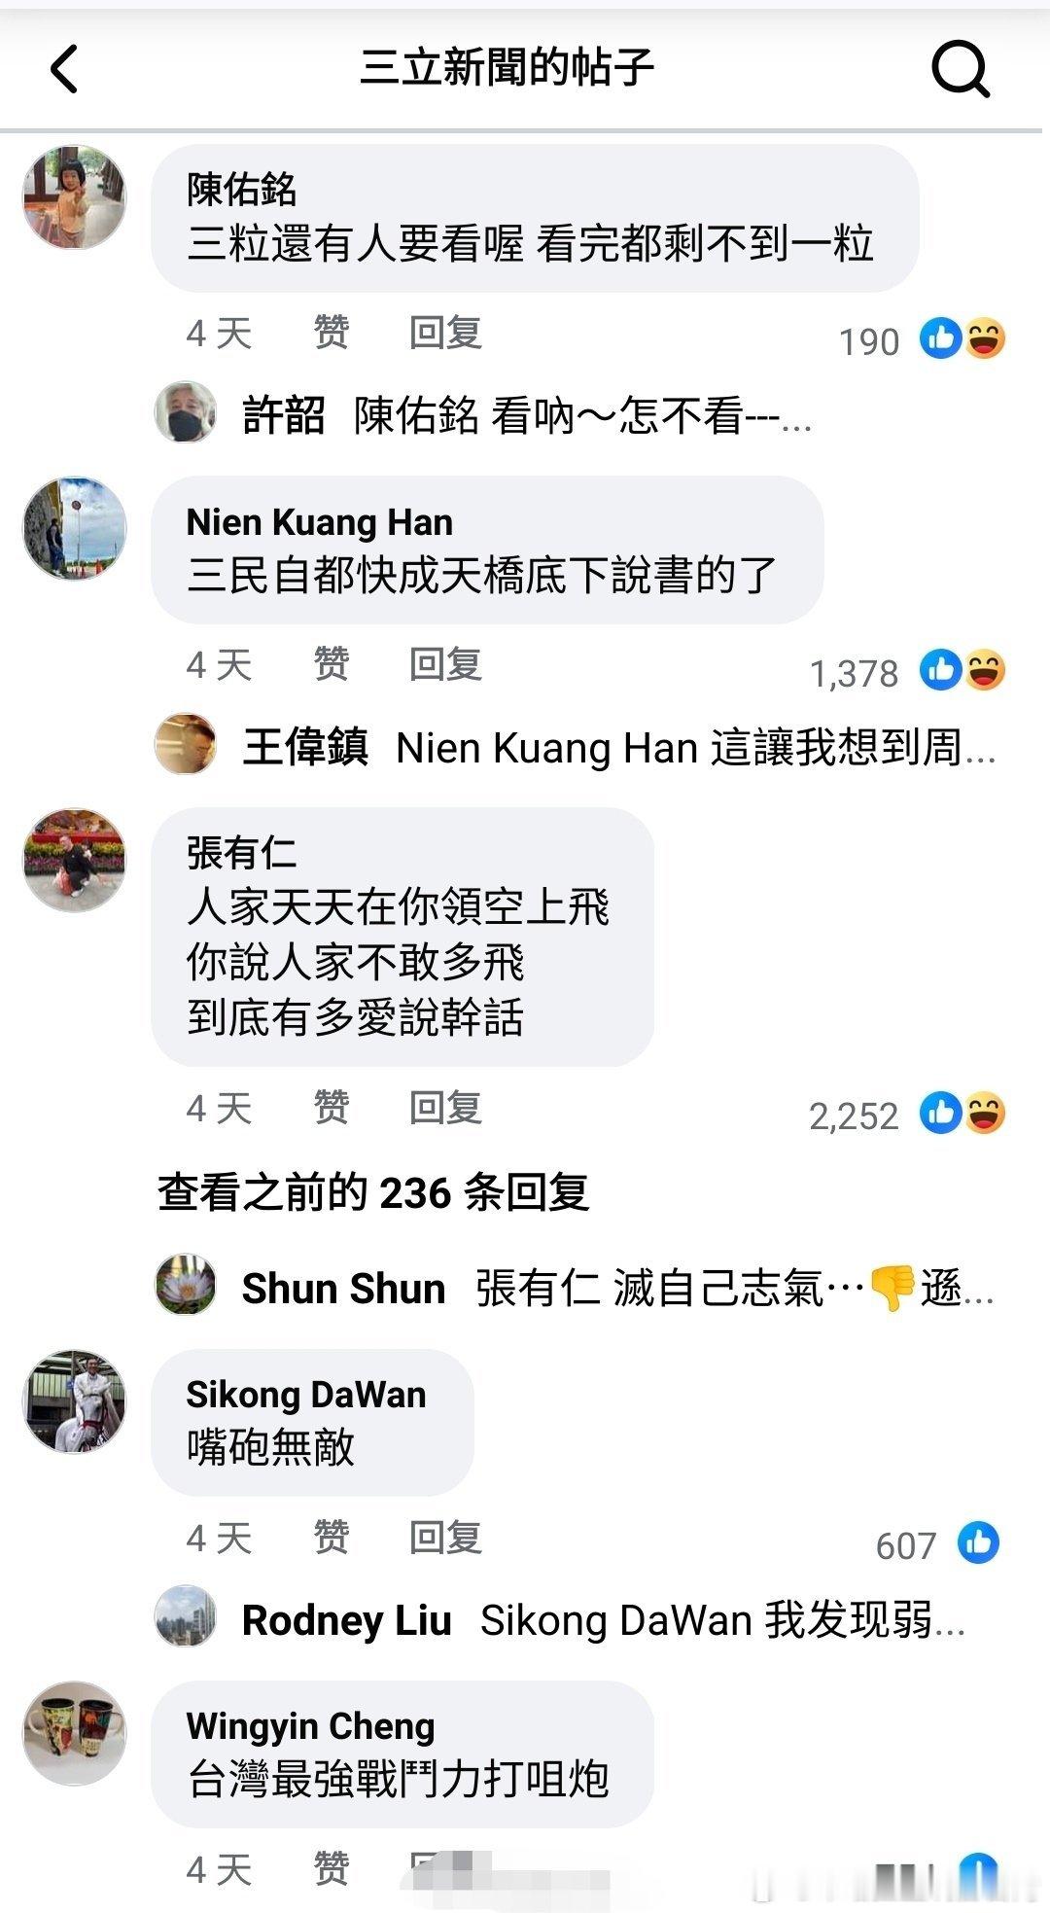
Task: Open the 607 likes on Sikong DaWan's comment
Action: pyautogui.click(x=937, y=1543)
